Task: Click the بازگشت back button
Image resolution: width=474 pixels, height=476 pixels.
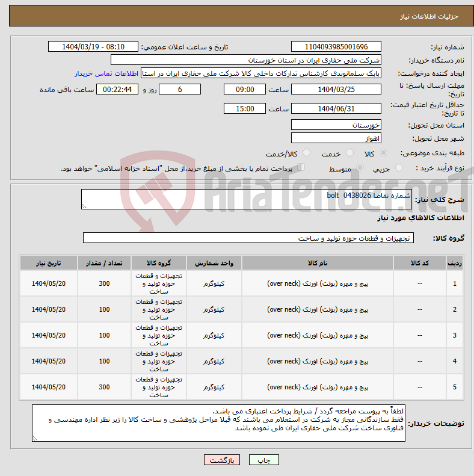Action: click(222, 460)
